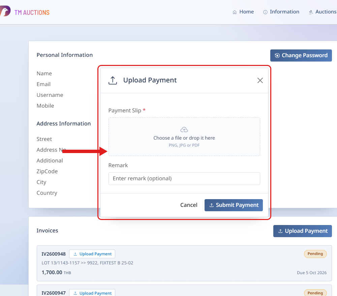Click the Due 5 Oct 2026 date
The height and width of the screenshot is (296, 337).
pos(312,272)
